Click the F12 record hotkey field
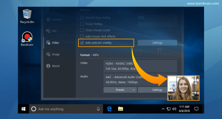 pos(157,18)
